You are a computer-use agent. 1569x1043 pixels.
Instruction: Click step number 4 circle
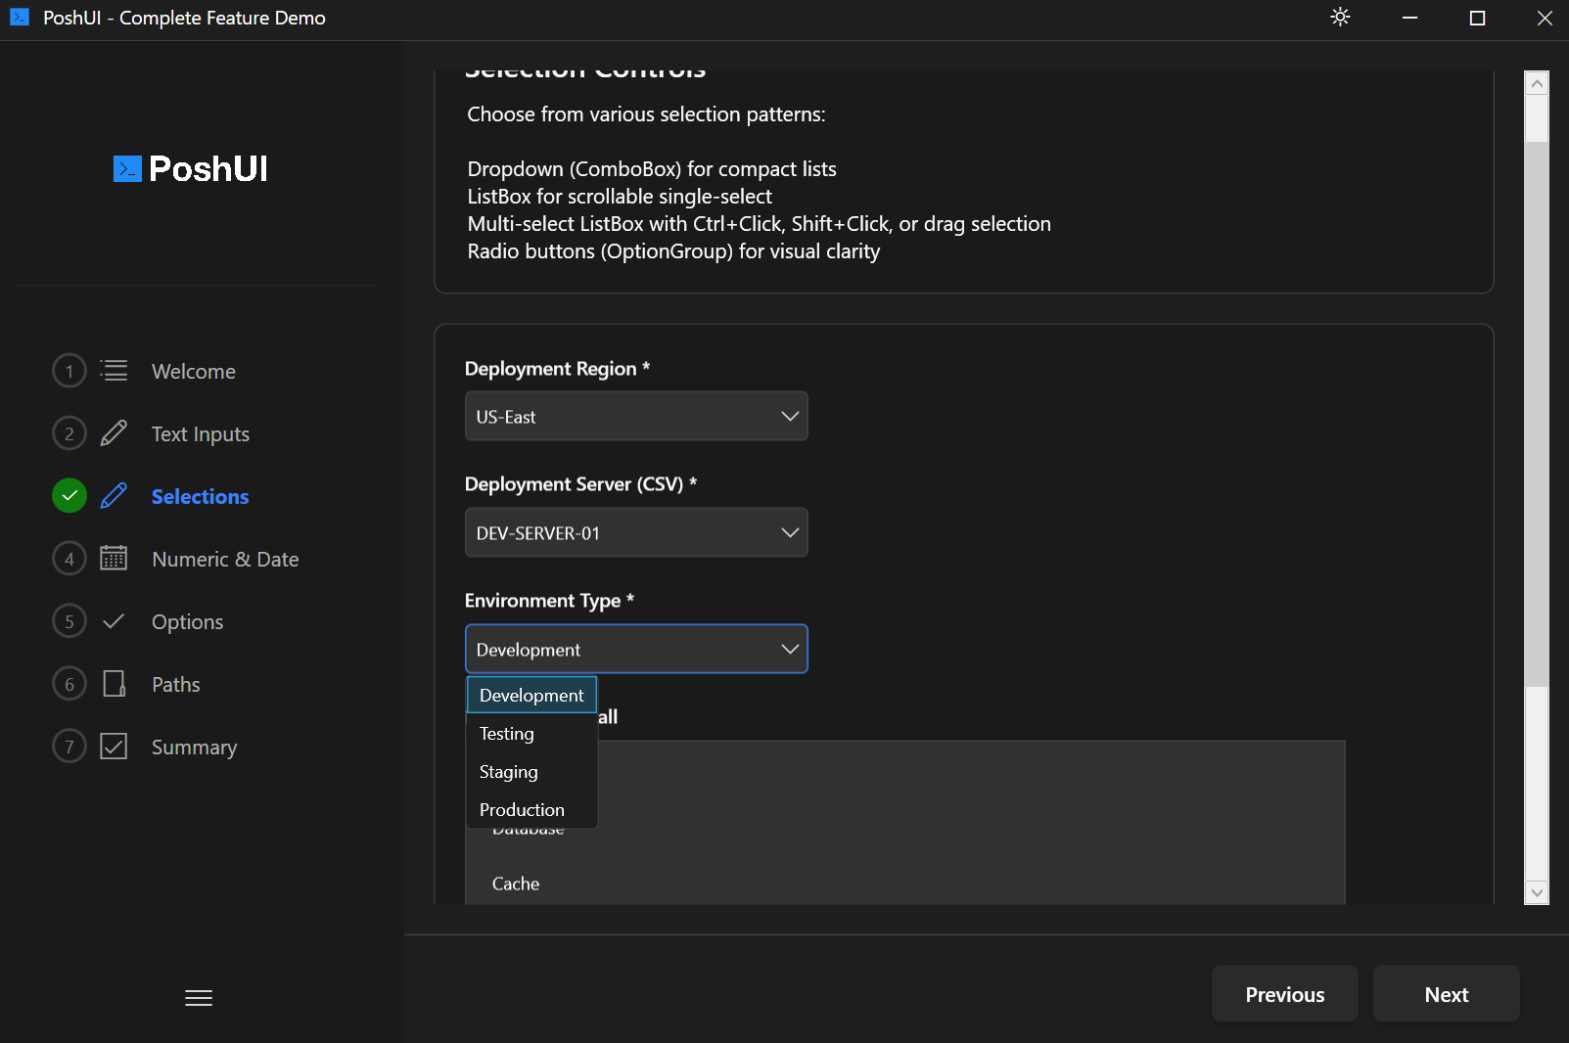point(69,559)
